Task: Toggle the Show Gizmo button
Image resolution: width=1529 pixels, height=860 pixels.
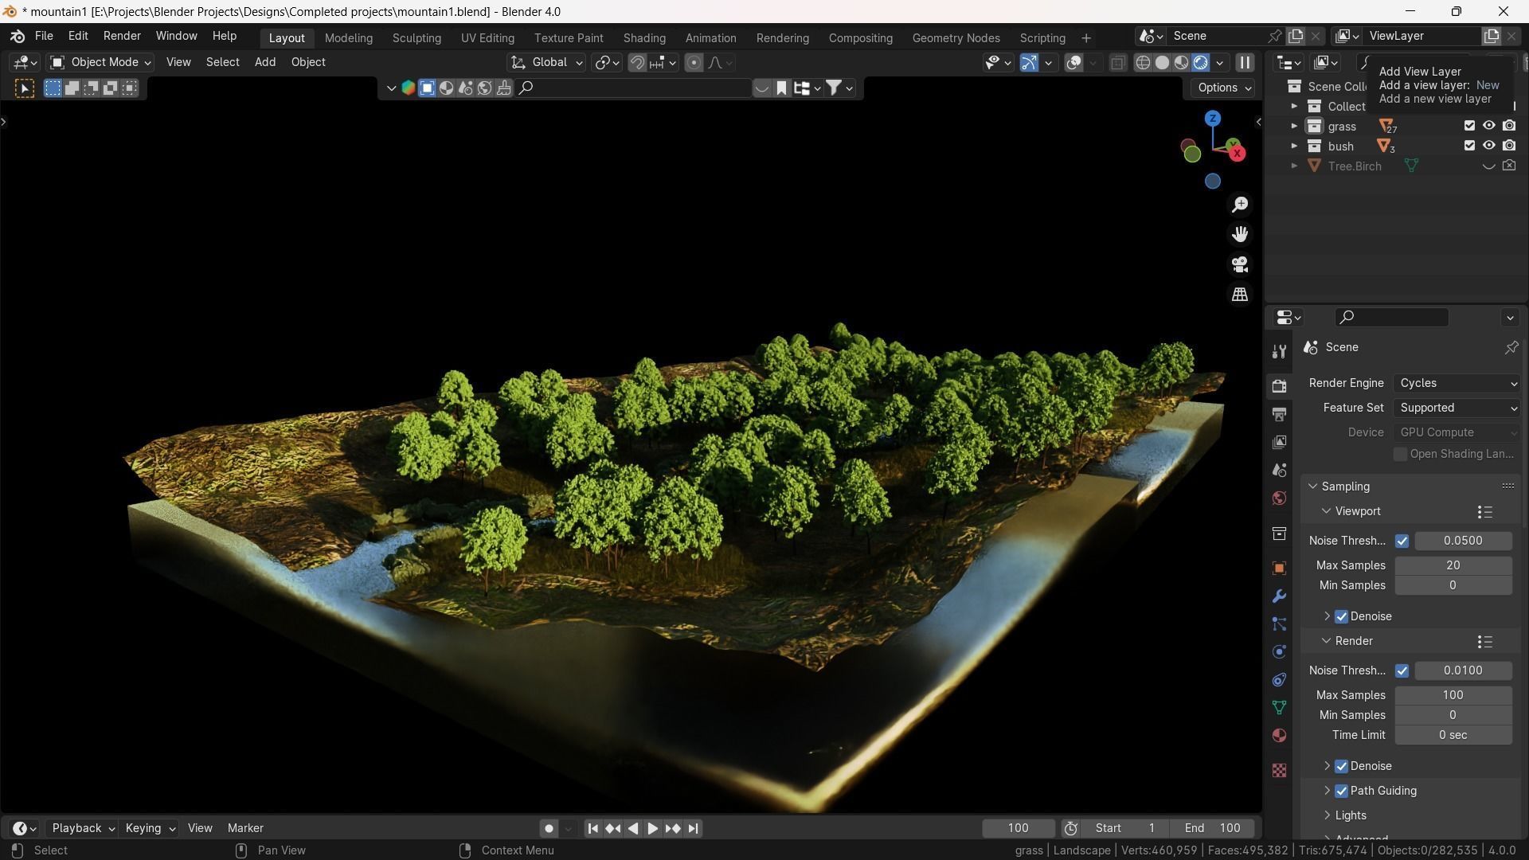Action: click(x=1029, y=62)
